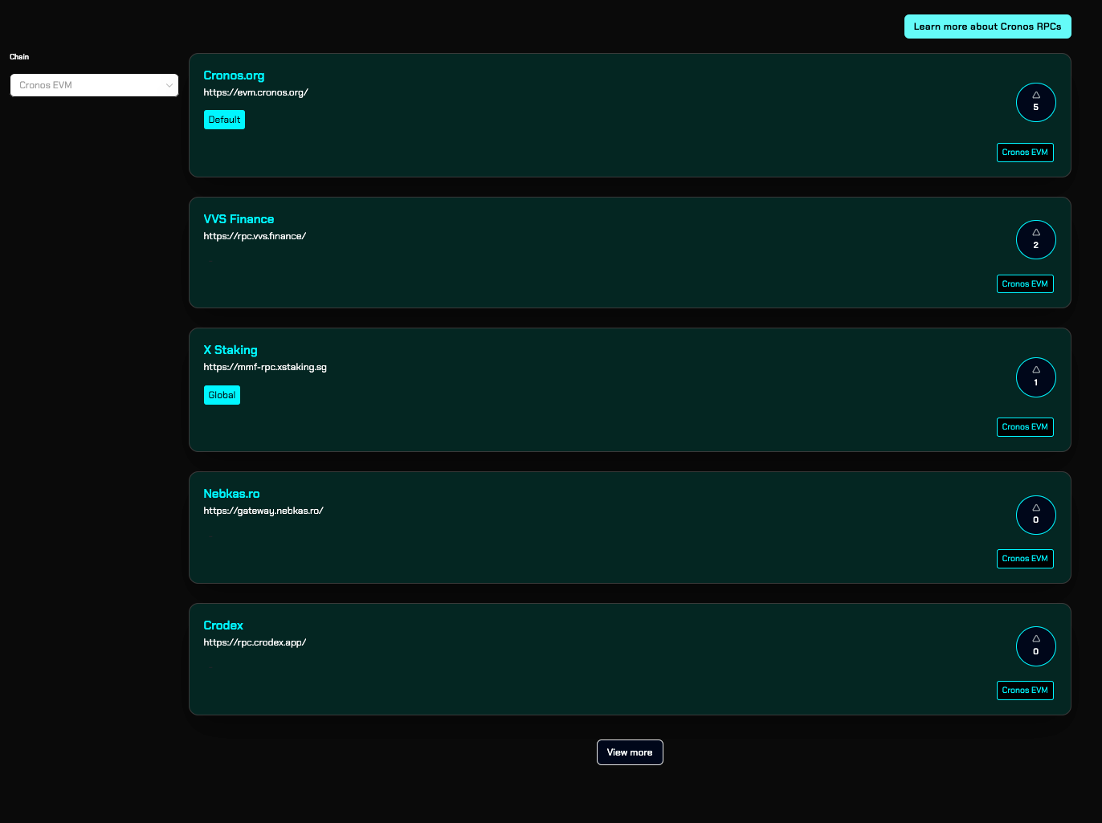The image size is (1102, 823).
Task: Upvote the VVS Finance RPC
Action: (x=1035, y=239)
